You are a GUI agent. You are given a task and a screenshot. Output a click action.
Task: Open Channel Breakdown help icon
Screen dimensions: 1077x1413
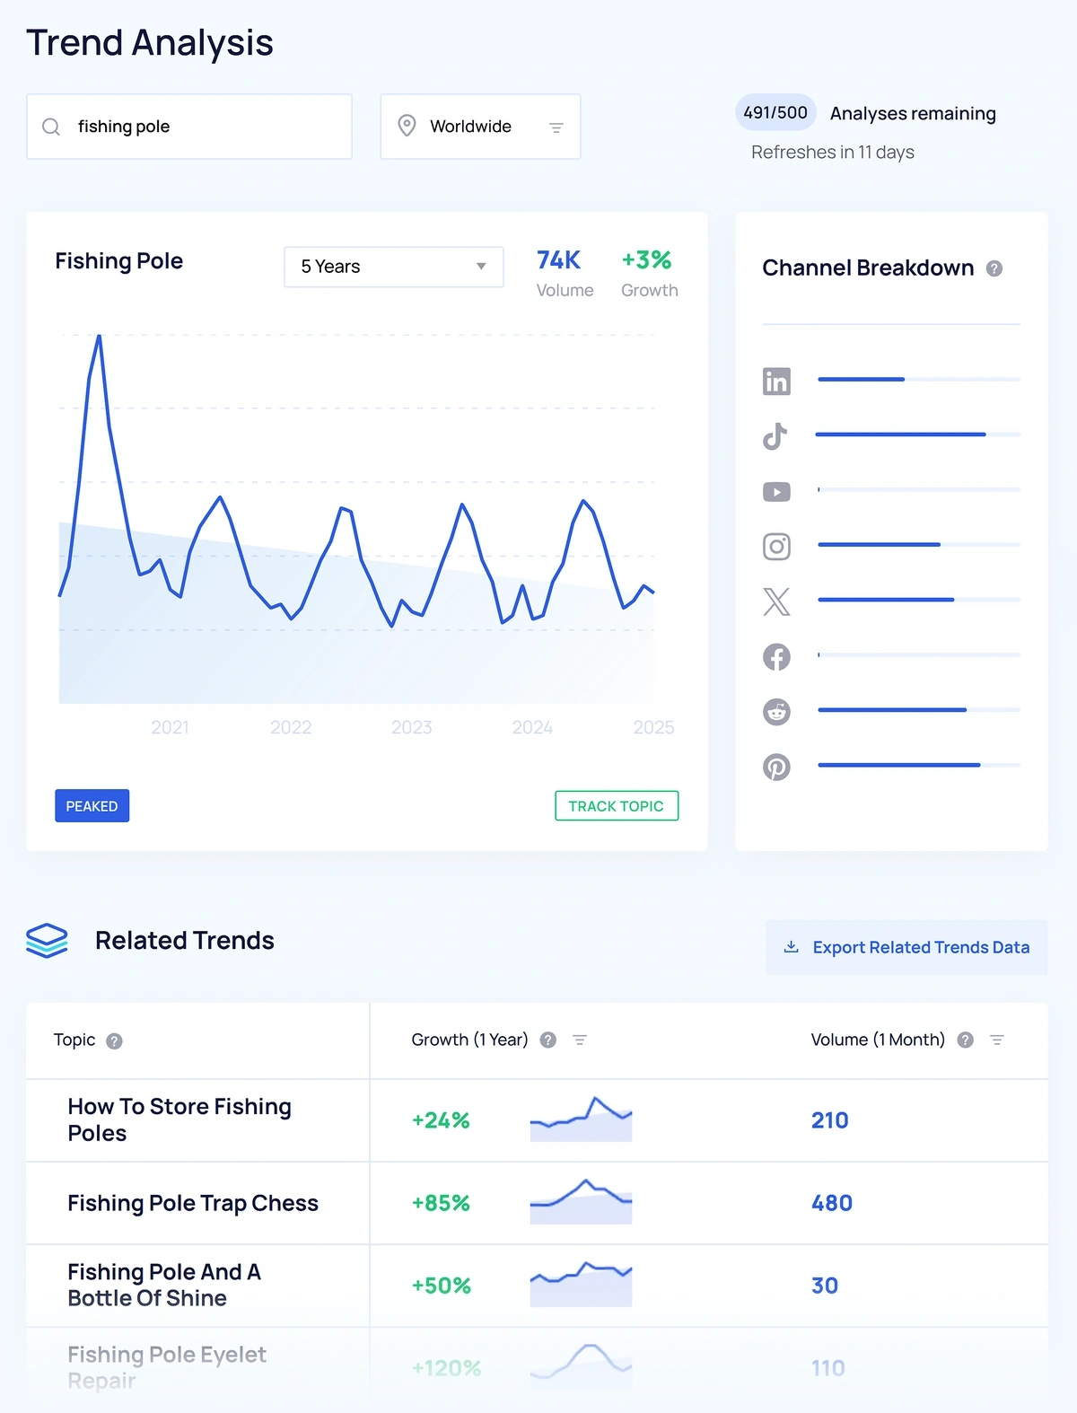click(994, 268)
